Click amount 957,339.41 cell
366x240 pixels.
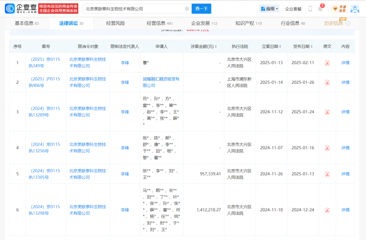[210, 174]
